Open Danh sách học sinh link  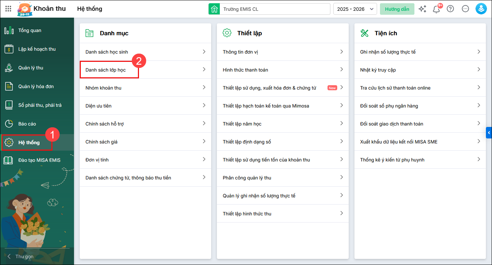coord(107,52)
